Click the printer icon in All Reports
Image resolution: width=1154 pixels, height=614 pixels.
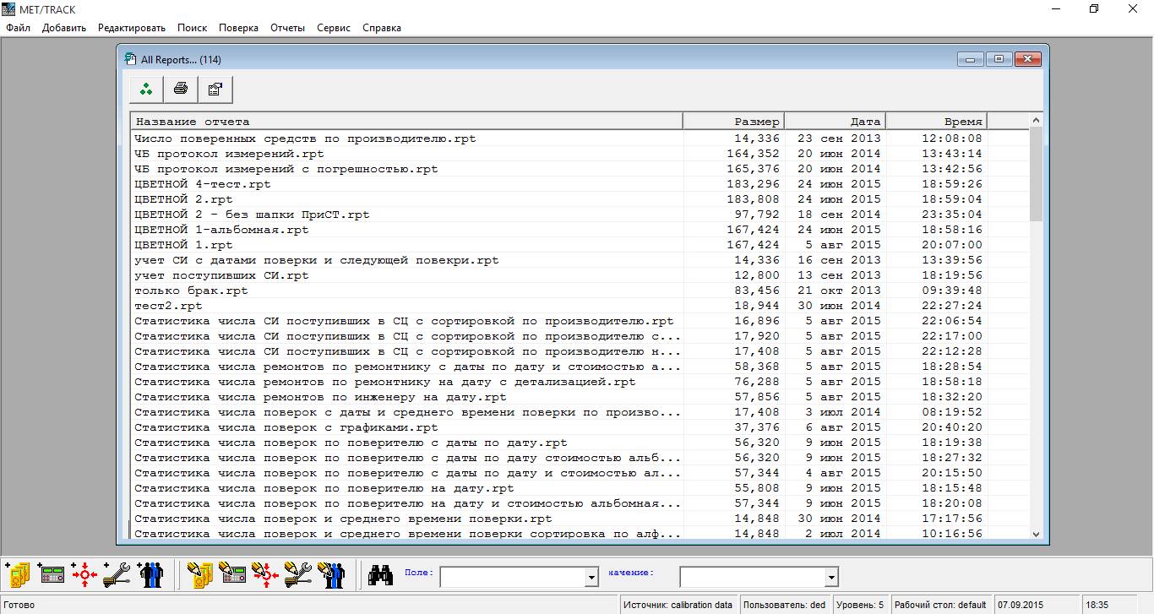click(x=181, y=89)
